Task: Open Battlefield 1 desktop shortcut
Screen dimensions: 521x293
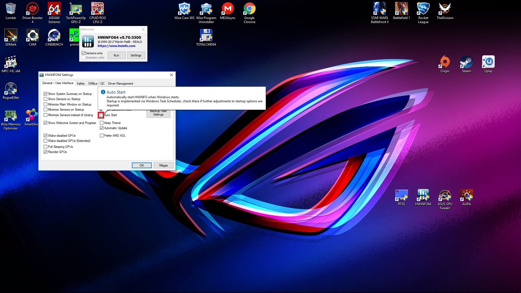Action: [x=401, y=11]
